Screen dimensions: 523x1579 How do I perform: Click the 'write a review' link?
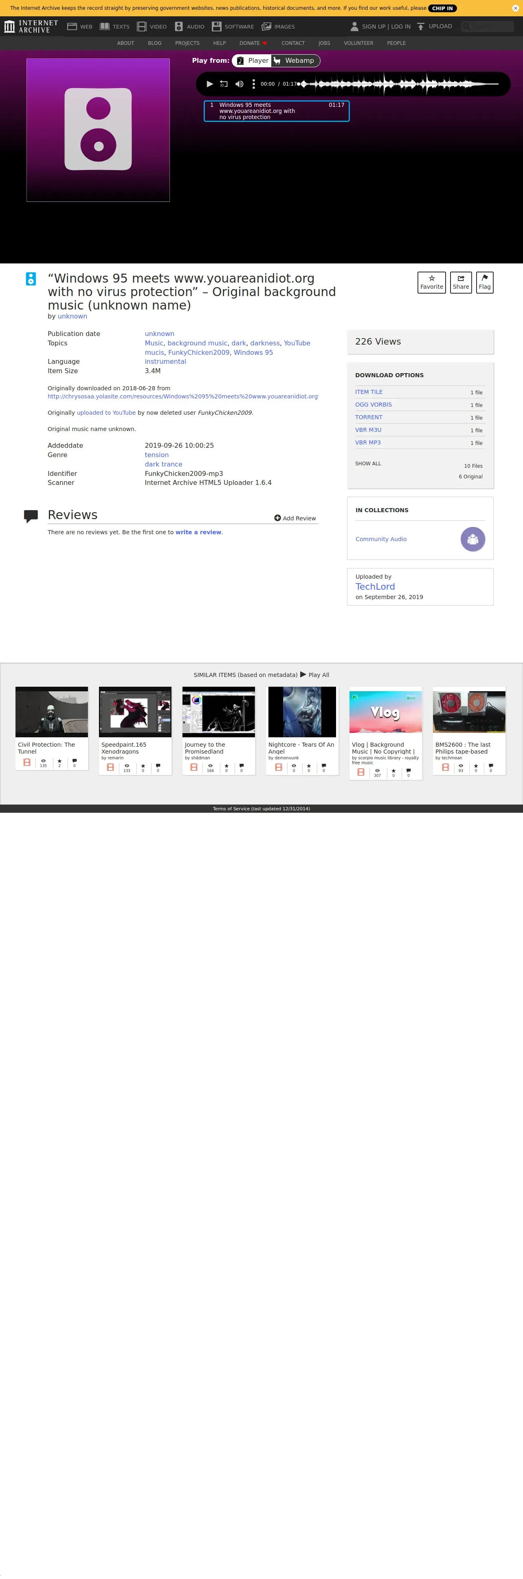pos(198,532)
